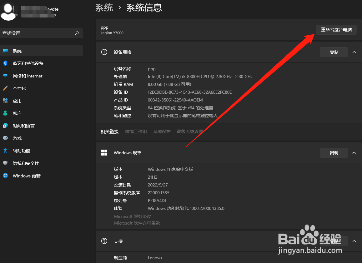
Task: Focus the 查找设置 search field
Action: coord(41,33)
